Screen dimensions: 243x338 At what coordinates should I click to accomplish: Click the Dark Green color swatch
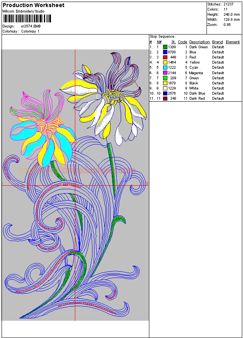(165, 47)
